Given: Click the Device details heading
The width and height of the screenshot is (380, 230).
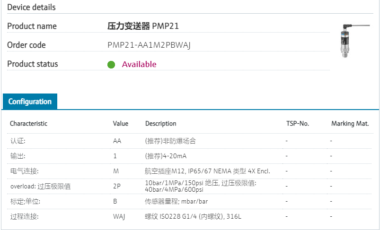Looking at the screenshot, I should 31,7.
